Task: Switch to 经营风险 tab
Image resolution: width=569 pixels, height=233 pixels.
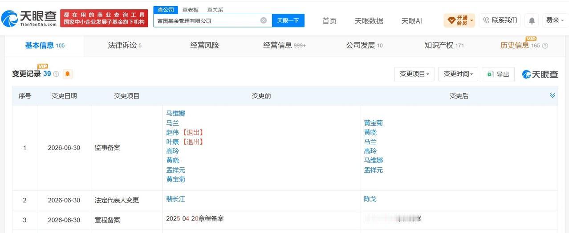Action: (x=204, y=45)
